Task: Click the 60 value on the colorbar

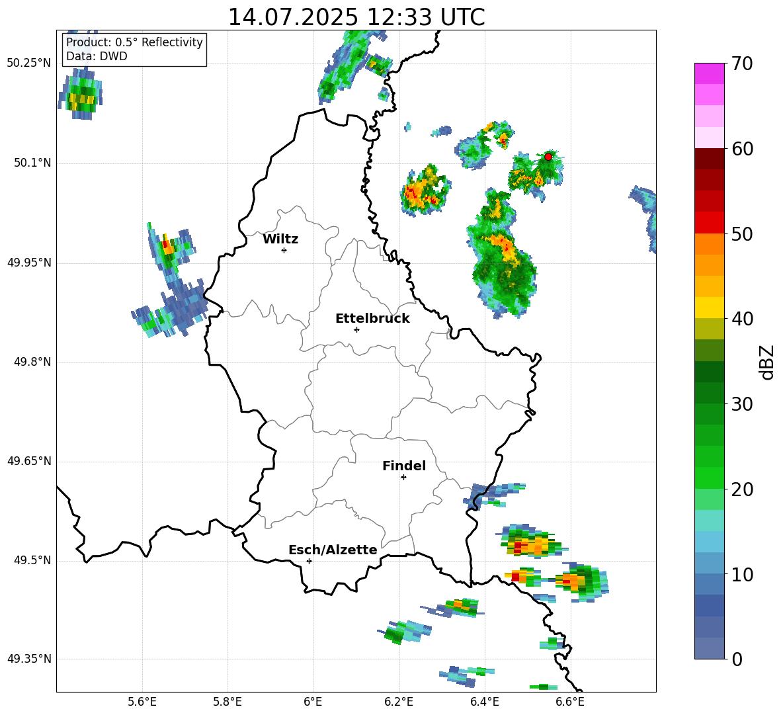Action: (741, 149)
